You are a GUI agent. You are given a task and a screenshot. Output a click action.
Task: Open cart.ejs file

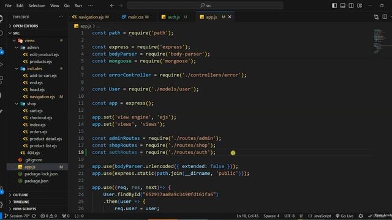coord(37,111)
